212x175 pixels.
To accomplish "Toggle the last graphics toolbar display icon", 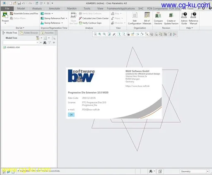I will [175, 34].
